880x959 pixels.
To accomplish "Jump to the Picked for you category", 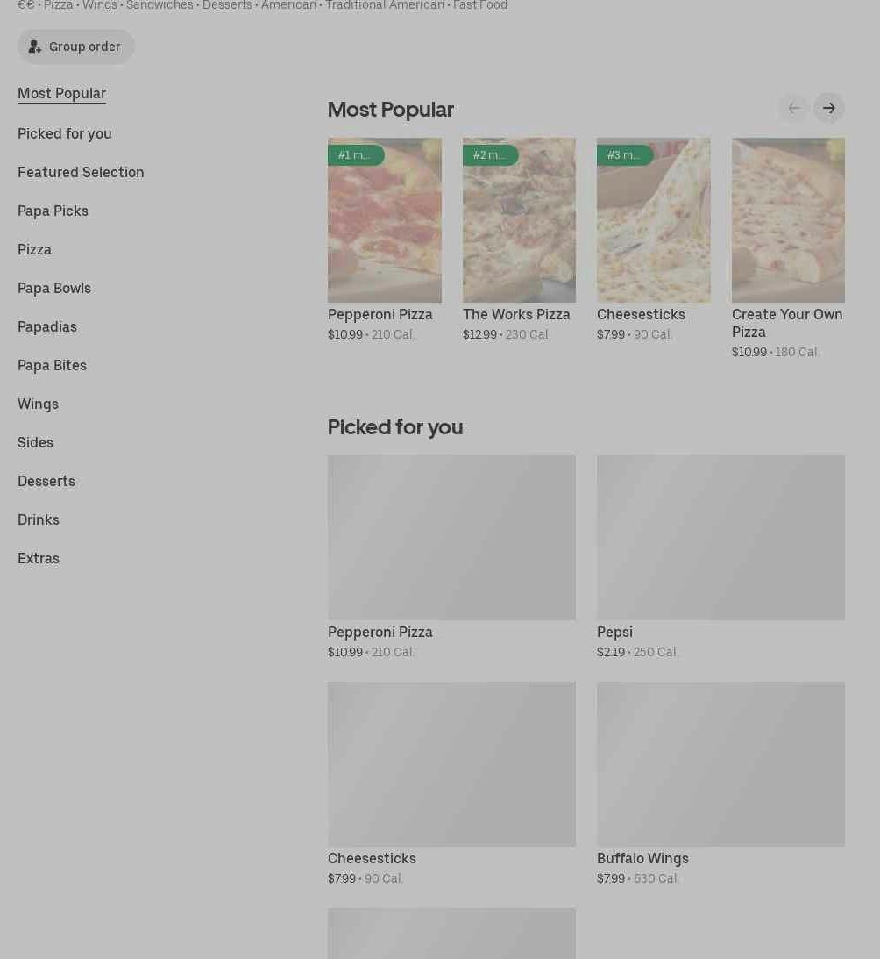I will point(64,133).
